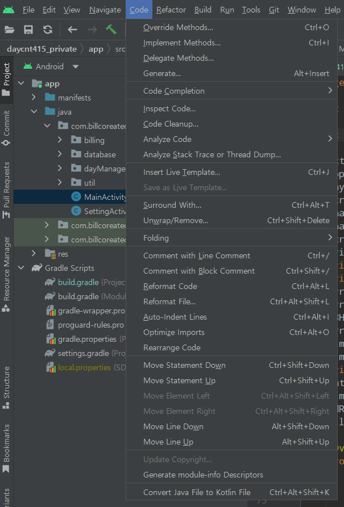344x507 pixels.
Task: Expand the dayManage package
Action: pyautogui.click(x=60, y=168)
